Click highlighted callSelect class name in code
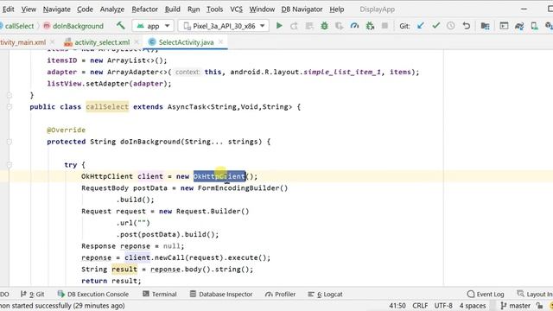The width and height of the screenshot is (553, 311). (x=107, y=107)
